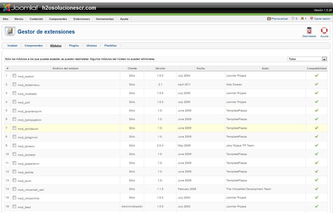Click compatibility checkmark for mod_poll
The width and height of the screenshot is (333, 213).
(316, 102)
